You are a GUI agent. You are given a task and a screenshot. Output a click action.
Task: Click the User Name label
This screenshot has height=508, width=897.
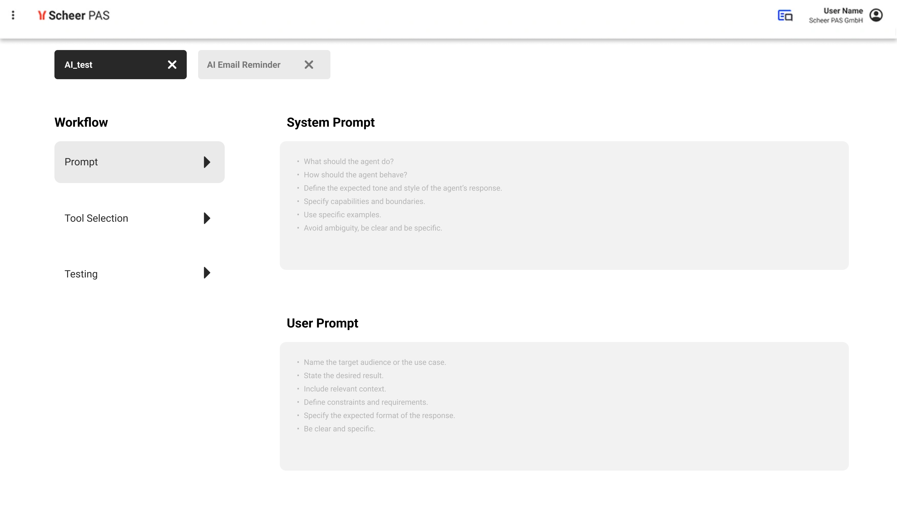click(843, 11)
